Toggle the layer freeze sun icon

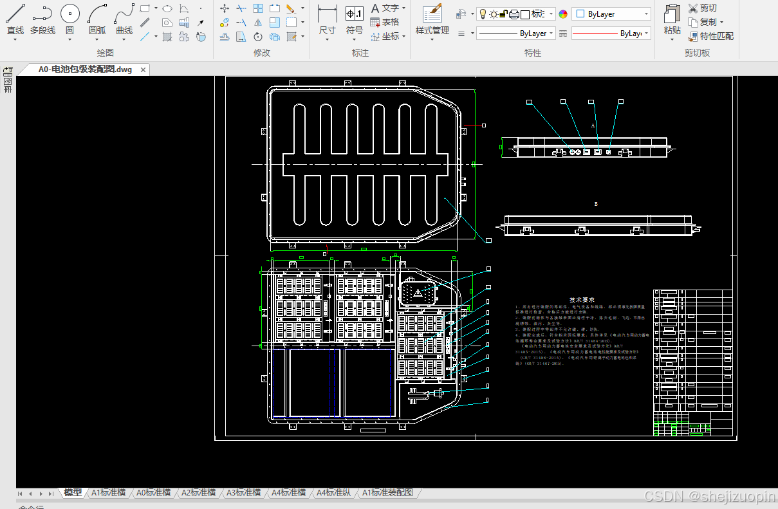[x=494, y=14]
